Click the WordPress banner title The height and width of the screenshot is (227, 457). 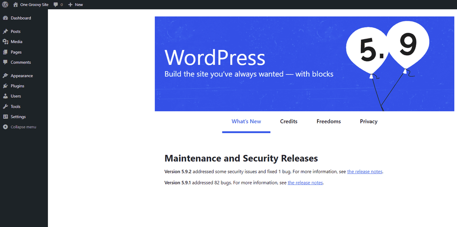(x=215, y=57)
